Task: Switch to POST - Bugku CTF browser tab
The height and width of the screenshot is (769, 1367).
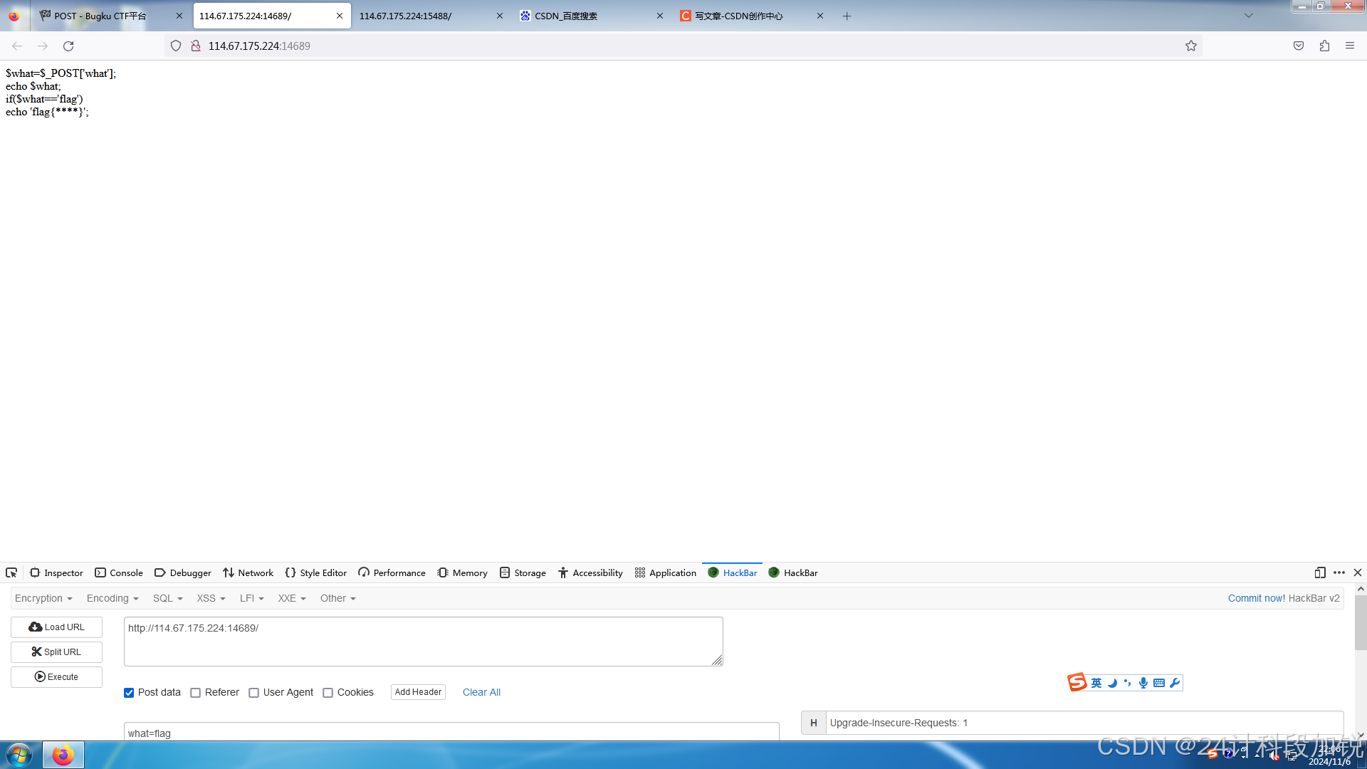Action: [100, 16]
